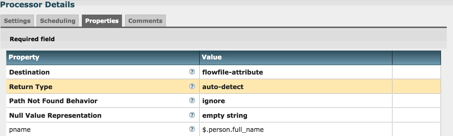
Task: Click the help icon beside pname
Action: tap(192, 129)
